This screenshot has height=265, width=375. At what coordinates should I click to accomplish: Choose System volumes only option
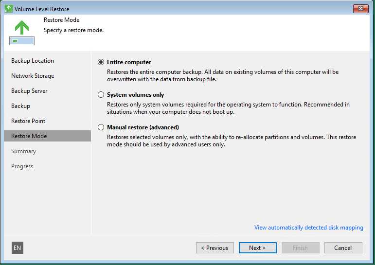click(x=101, y=95)
